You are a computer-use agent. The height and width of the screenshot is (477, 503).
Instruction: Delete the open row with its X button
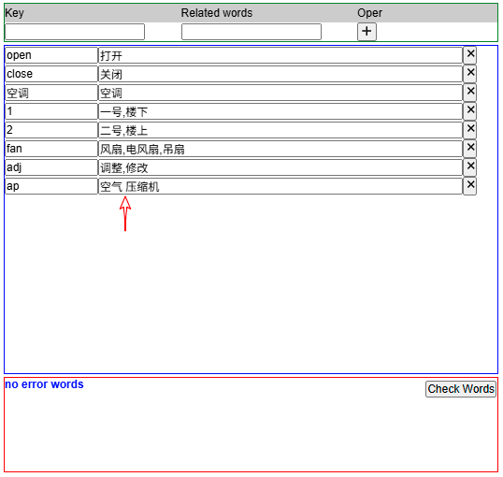point(470,55)
